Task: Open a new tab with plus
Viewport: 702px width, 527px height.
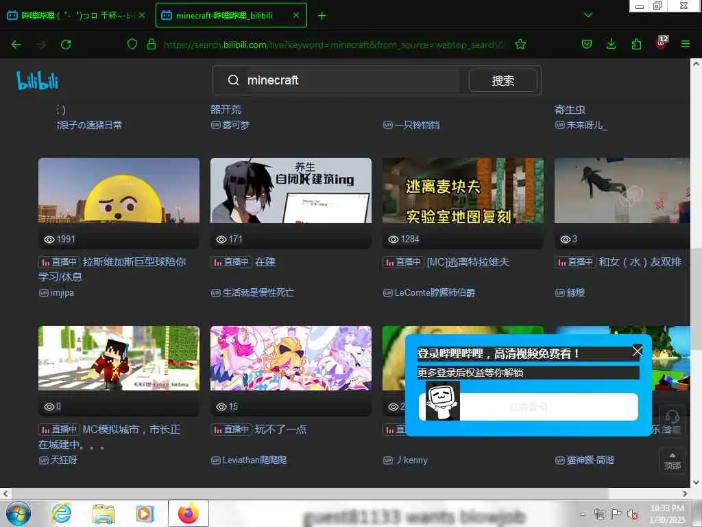Action: [x=322, y=16]
